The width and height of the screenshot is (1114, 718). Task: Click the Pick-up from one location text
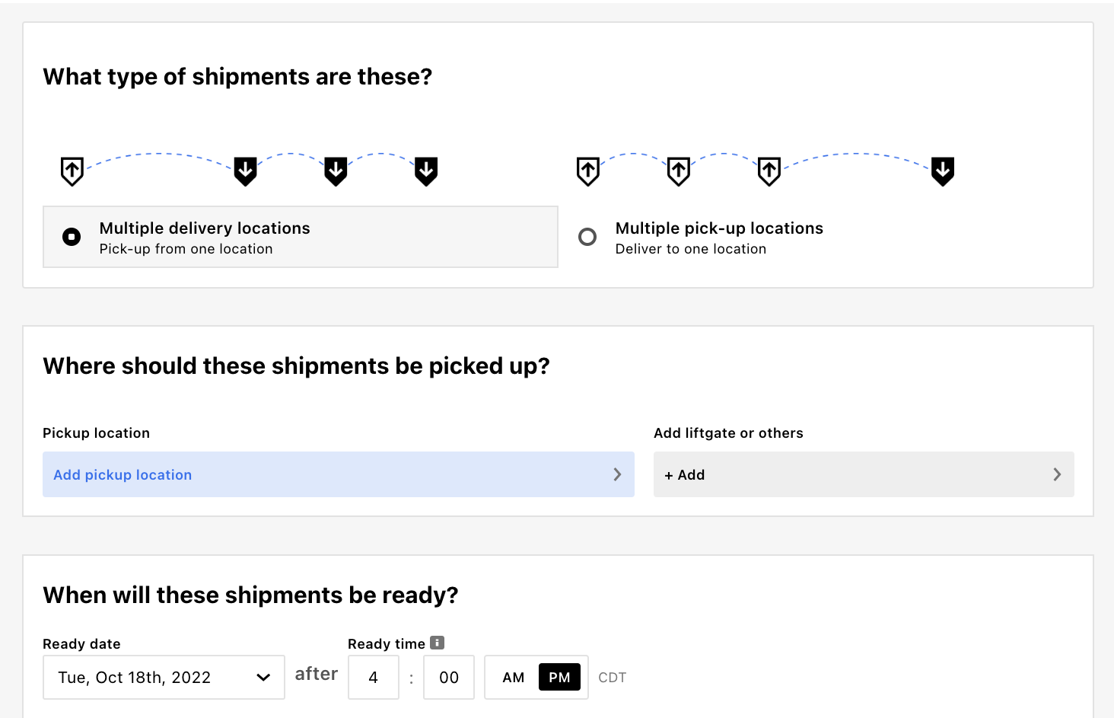click(x=186, y=249)
